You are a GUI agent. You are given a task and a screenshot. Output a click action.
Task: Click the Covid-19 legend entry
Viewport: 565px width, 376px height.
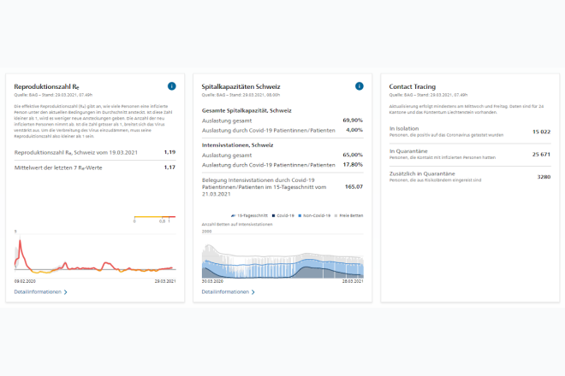click(282, 215)
